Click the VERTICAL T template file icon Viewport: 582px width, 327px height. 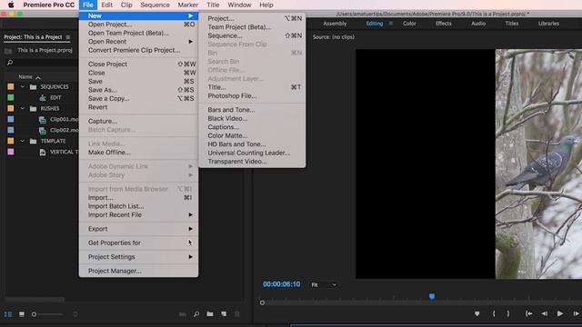pyautogui.click(x=43, y=152)
